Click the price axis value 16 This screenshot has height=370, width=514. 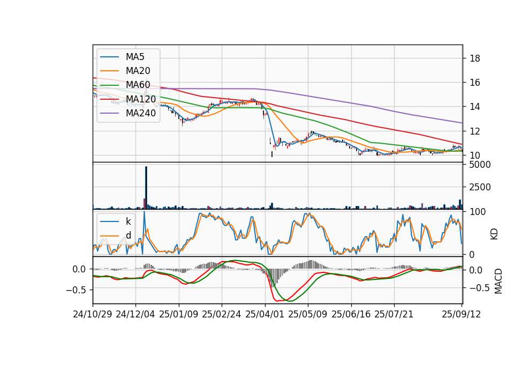pos(475,83)
